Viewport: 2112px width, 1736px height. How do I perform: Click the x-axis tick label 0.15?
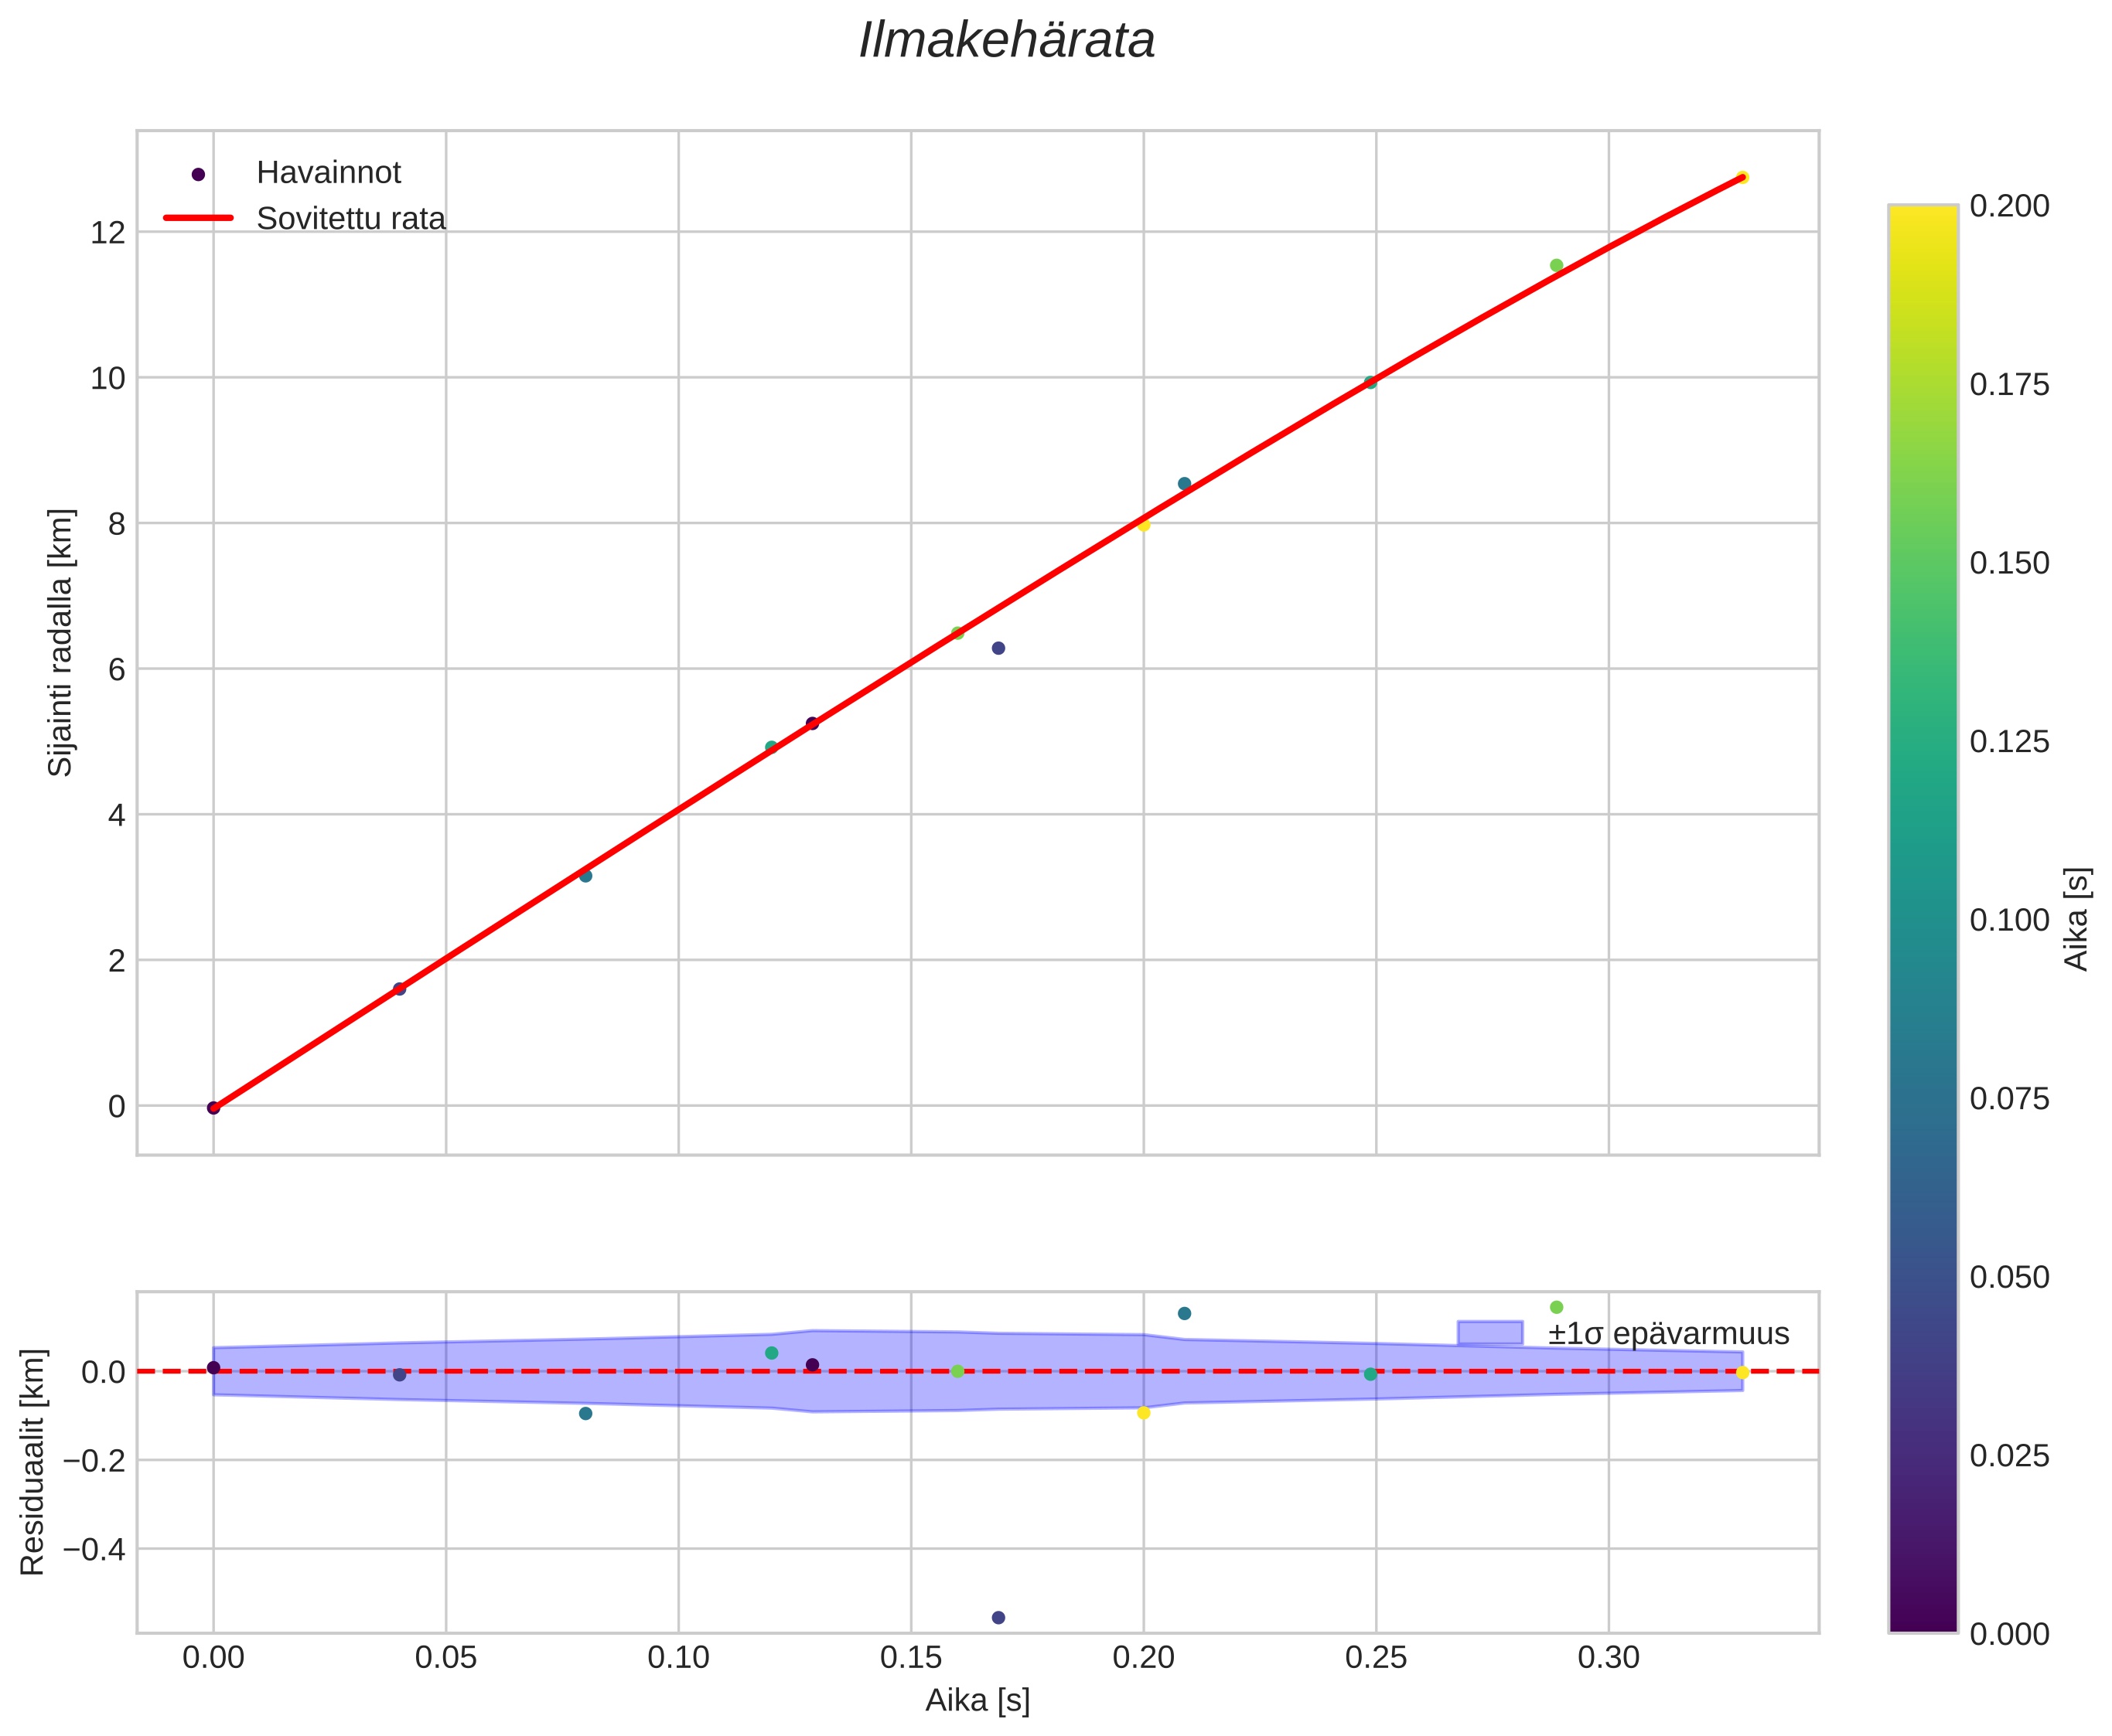pos(910,1658)
